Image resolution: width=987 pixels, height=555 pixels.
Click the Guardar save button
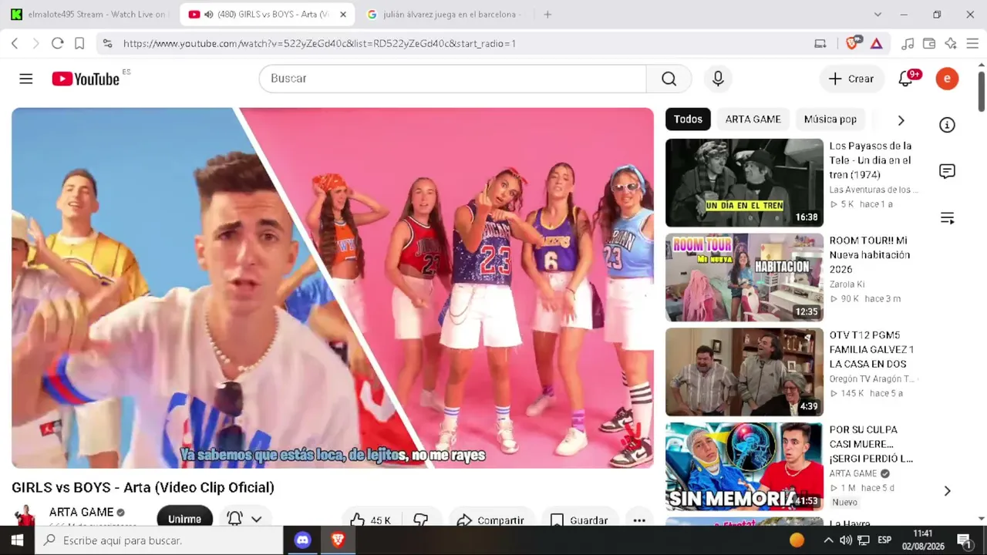[x=580, y=520]
